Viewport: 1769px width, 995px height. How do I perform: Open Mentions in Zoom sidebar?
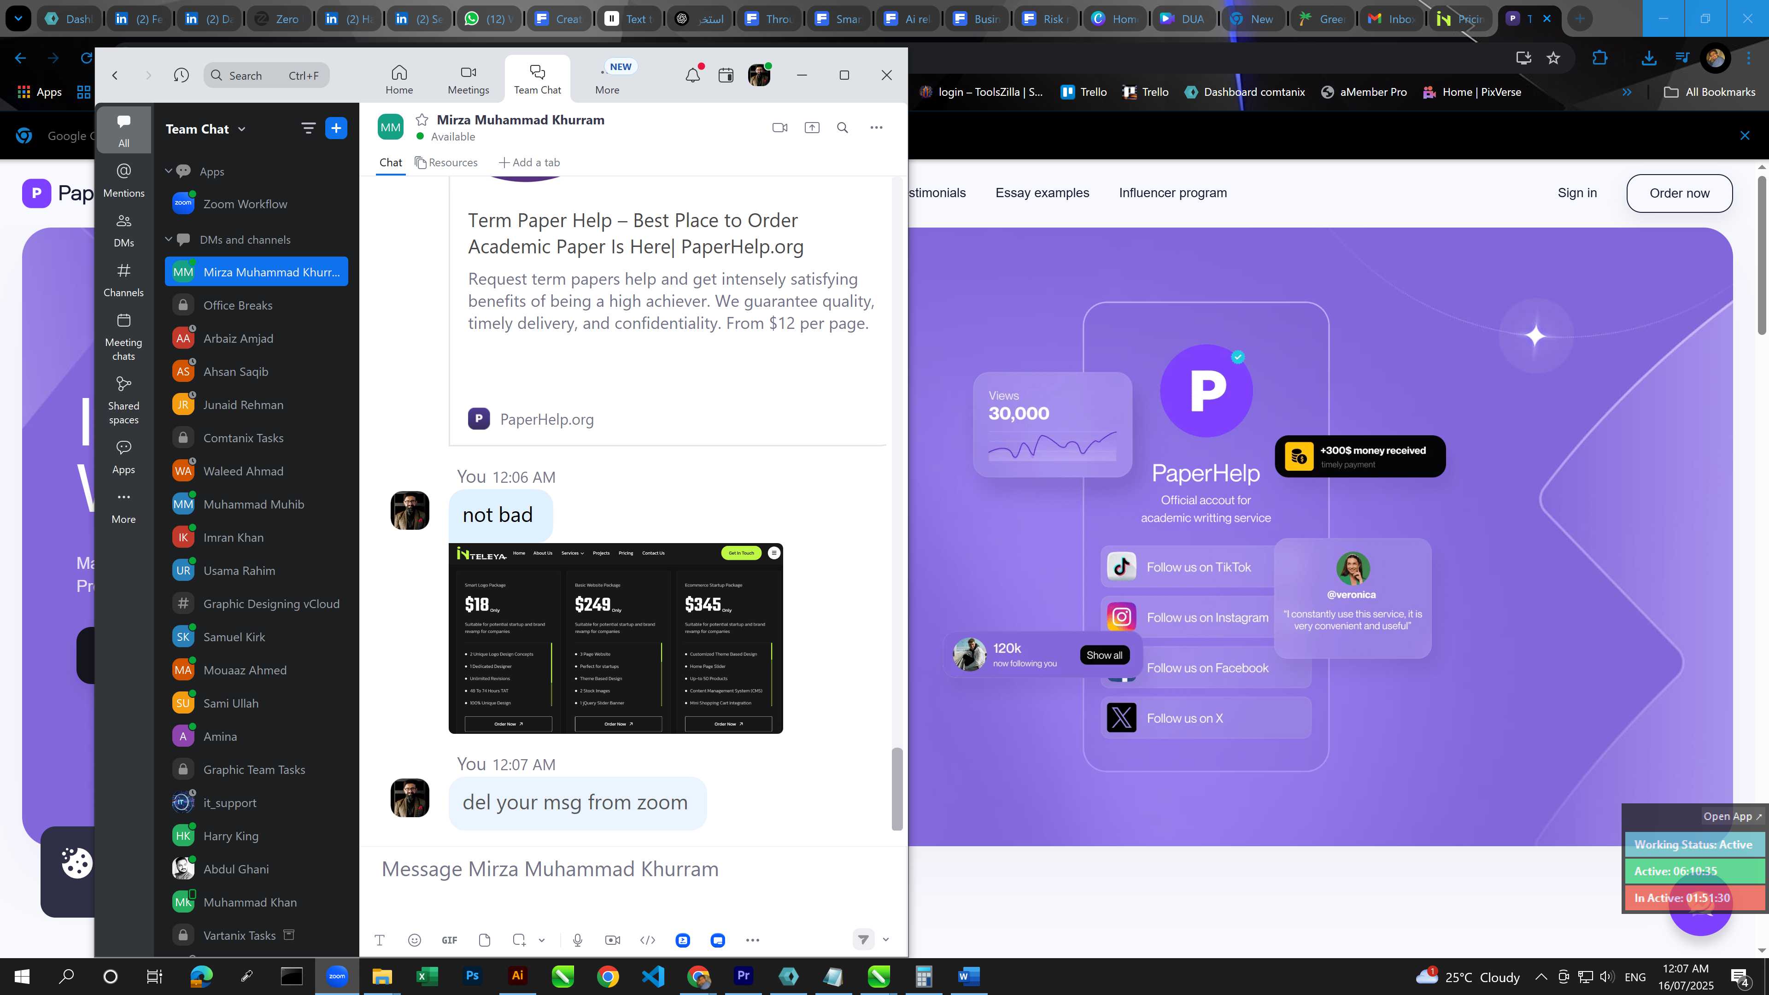(x=123, y=181)
